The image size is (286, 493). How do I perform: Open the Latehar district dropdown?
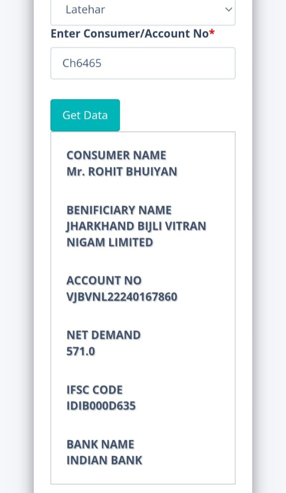[143, 11]
